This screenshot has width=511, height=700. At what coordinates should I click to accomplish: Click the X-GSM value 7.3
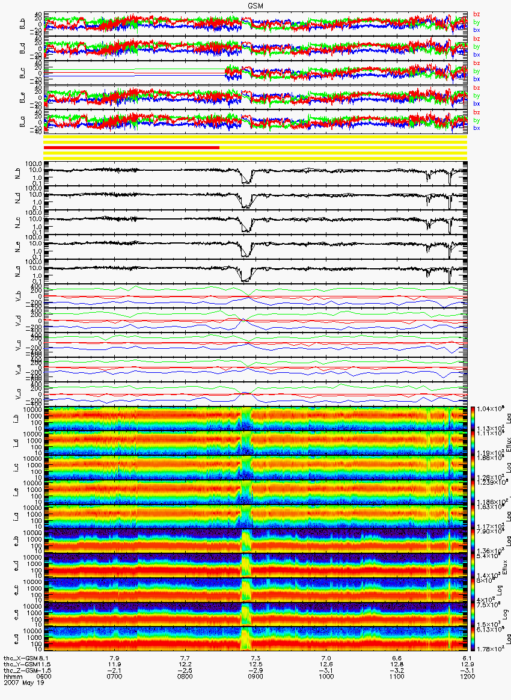click(255, 659)
